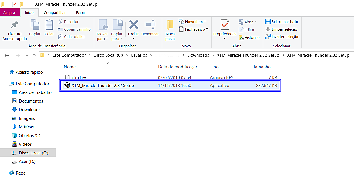Sort files by Tamanho column header
Viewport: 354px width, 178px height.
262,67
